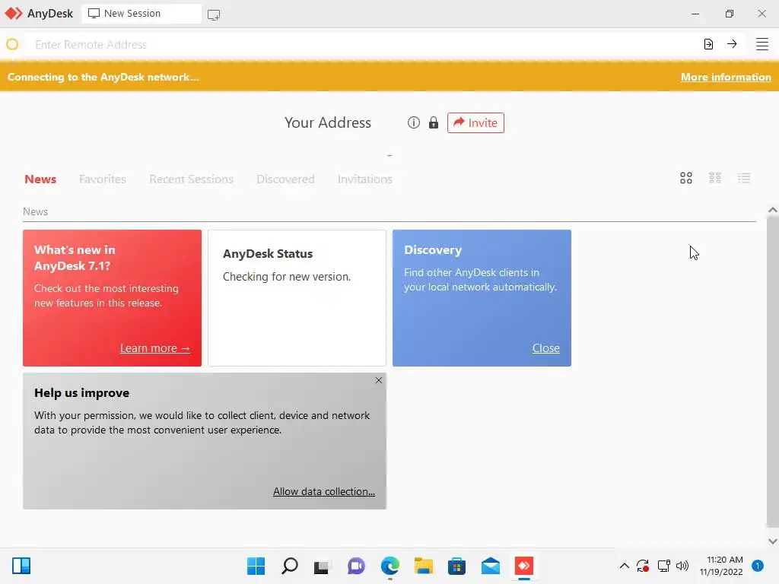The image size is (779, 584).
Task: Click AnyDesk icon in taskbar
Action: (x=524, y=566)
